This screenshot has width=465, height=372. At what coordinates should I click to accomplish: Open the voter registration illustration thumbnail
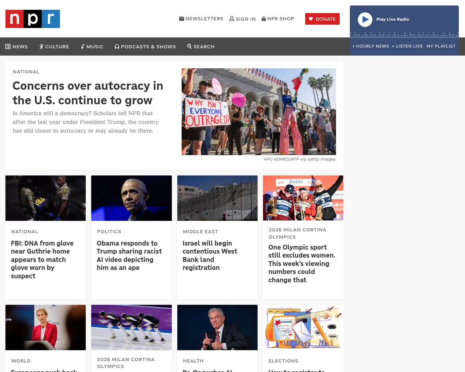pos(303,327)
